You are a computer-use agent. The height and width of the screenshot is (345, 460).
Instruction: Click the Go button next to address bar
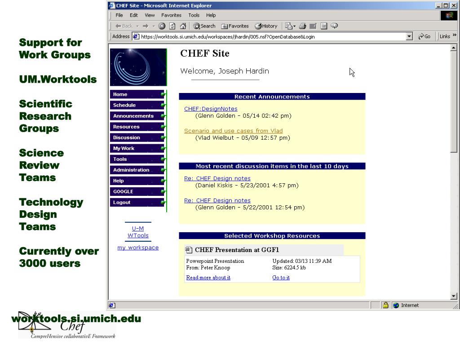[x=424, y=36]
